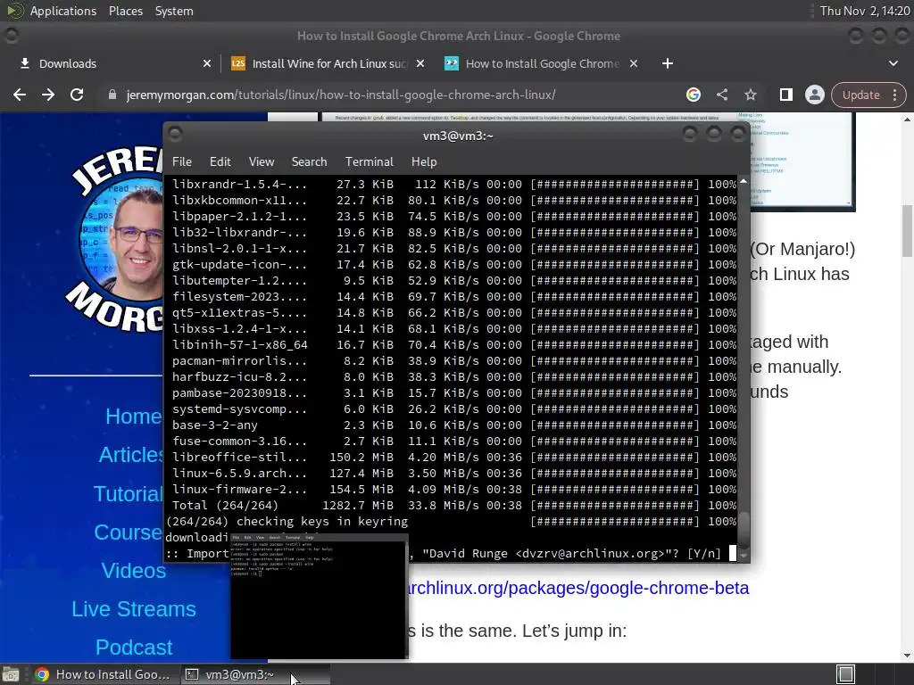
Task: Open terminal Help menu
Action: [424, 162]
